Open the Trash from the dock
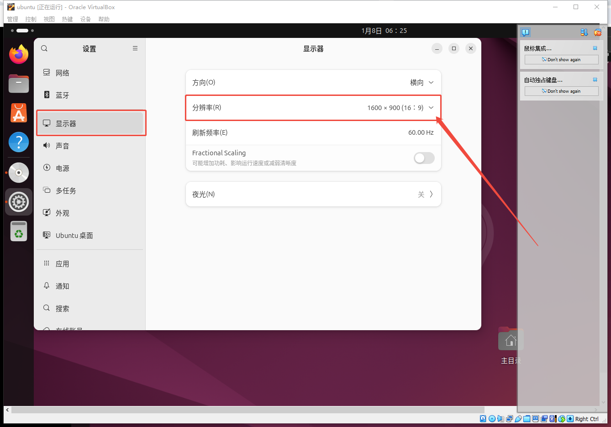This screenshot has width=611, height=427. click(x=19, y=231)
